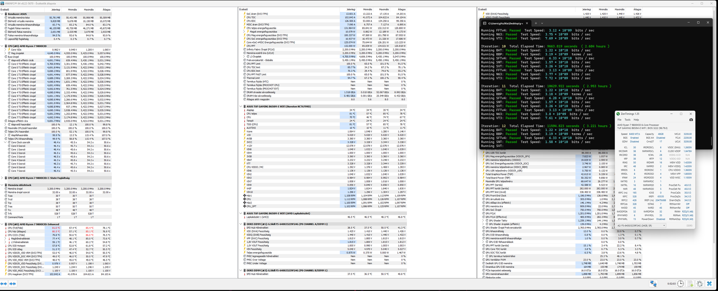Click the first Érzékelő column header
The height and width of the screenshot is (291, 718).
point(22,10)
